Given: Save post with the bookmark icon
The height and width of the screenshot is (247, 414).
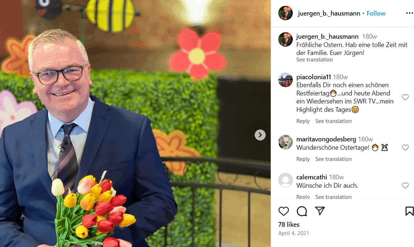Looking at the screenshot, I should [410, 211].
